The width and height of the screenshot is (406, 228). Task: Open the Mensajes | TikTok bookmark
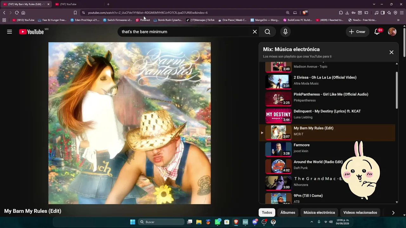tap(200, 20)
